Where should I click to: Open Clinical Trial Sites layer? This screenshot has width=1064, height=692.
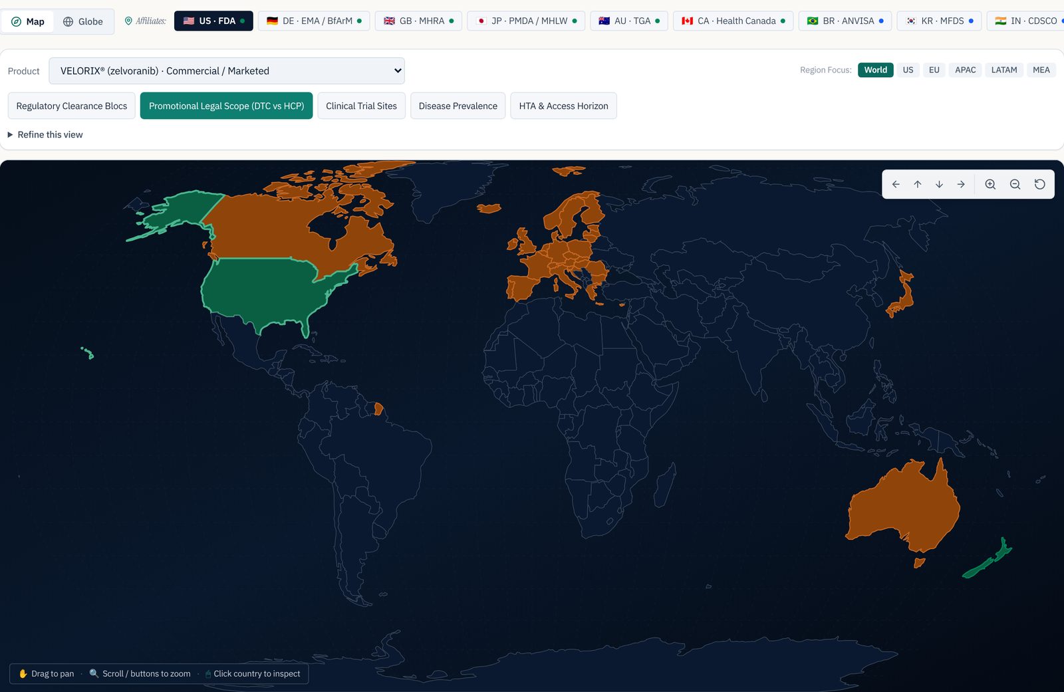[x=361, y=106]
